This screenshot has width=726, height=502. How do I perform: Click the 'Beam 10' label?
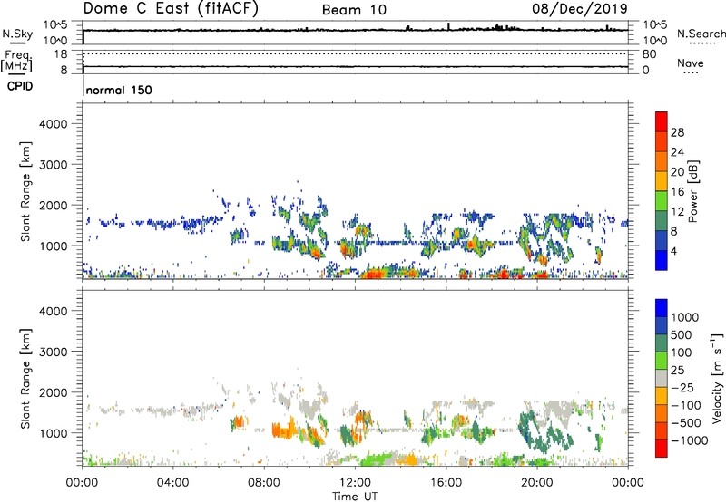pos(354,10)
